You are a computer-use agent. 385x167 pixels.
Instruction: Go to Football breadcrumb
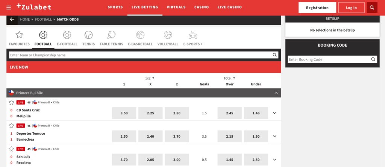(44, 20)
